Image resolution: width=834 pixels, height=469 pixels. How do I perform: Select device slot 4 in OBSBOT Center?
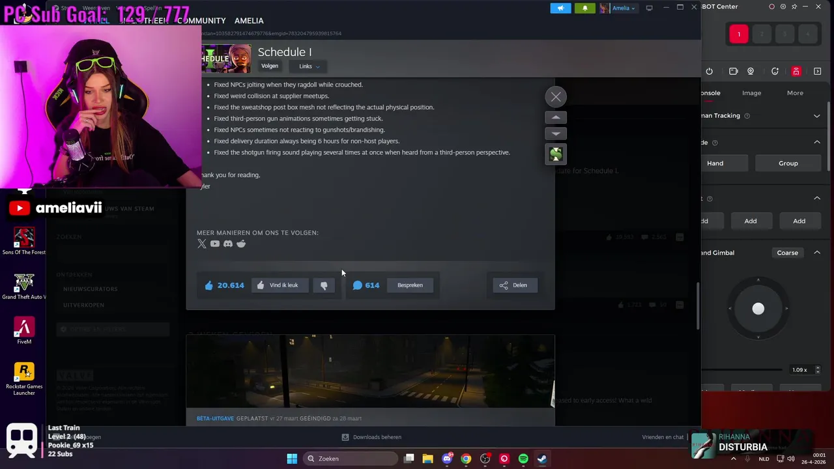[x=807, y=34]
